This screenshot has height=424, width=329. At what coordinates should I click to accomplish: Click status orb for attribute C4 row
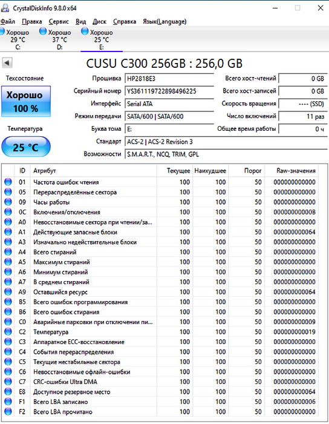coord(8,352)
